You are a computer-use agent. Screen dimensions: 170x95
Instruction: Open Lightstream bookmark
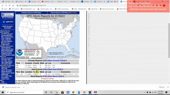93,9
